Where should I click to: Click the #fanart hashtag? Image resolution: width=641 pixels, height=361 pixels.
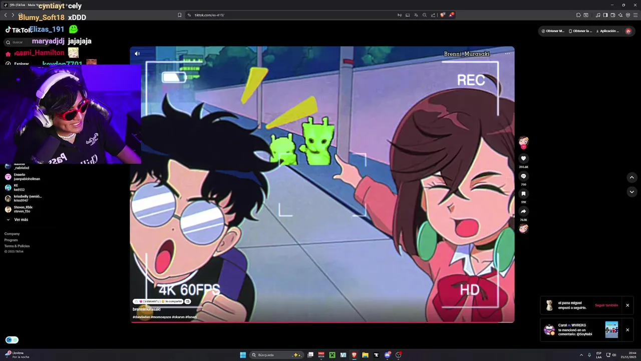click(x=191, y=317)
